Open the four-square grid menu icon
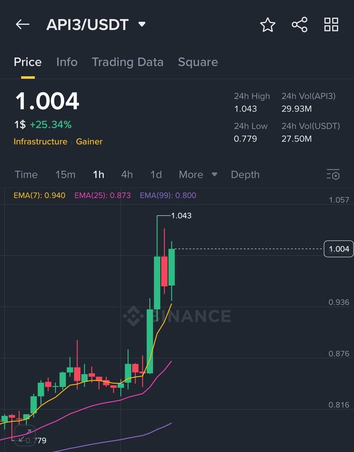The image size is (354, 452). click(331, 24)
